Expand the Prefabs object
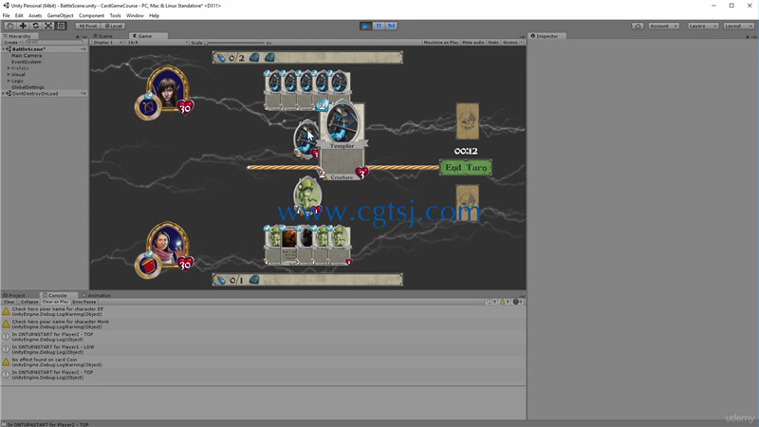Image resolution: width=759 pixels, height=427 pixels. [9, 68]
